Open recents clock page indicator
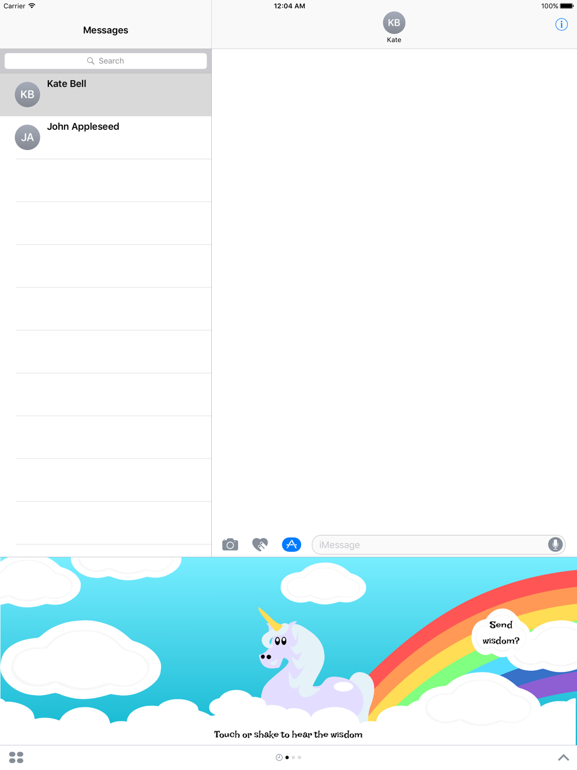 point(279,757)
